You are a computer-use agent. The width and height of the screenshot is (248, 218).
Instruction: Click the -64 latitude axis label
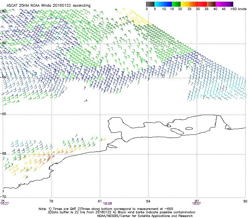3,77
